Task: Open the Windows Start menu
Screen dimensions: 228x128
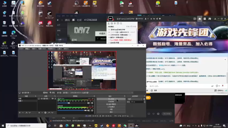Action: tap(3, 126)
